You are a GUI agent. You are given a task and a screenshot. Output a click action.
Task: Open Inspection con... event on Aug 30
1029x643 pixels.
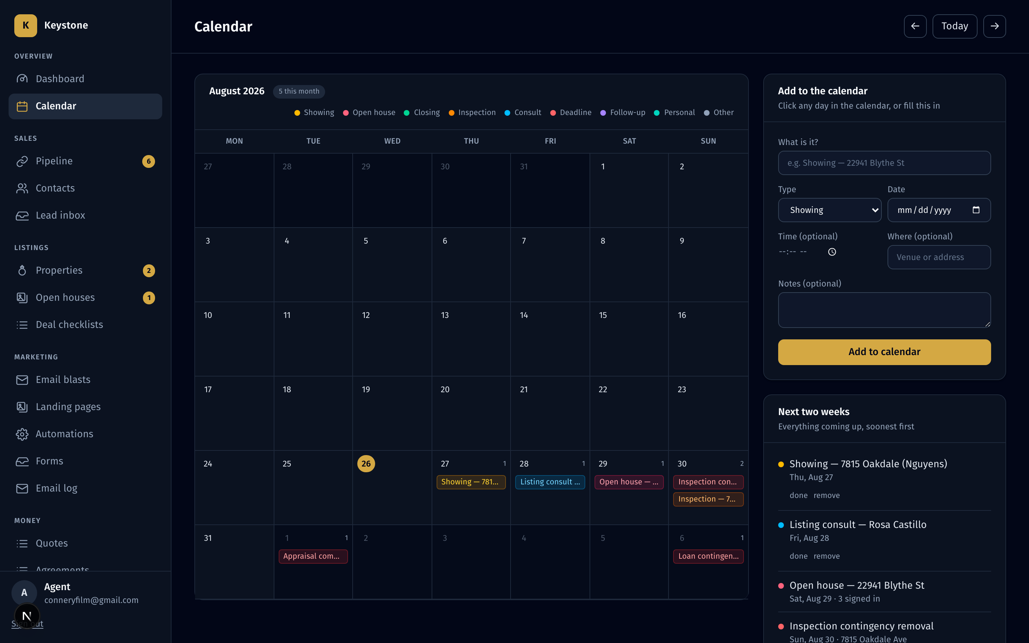[709, 482]
